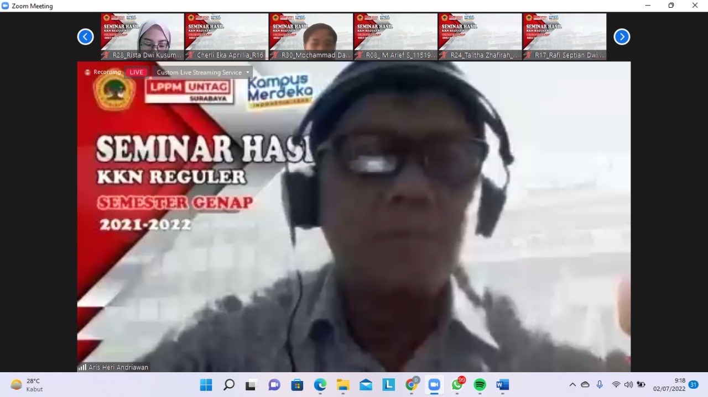Viewport: 708px width, 397px height.
Task: Click the Zoom logo in the title bar
Action: pyautogui.click(x=6, y=6)
